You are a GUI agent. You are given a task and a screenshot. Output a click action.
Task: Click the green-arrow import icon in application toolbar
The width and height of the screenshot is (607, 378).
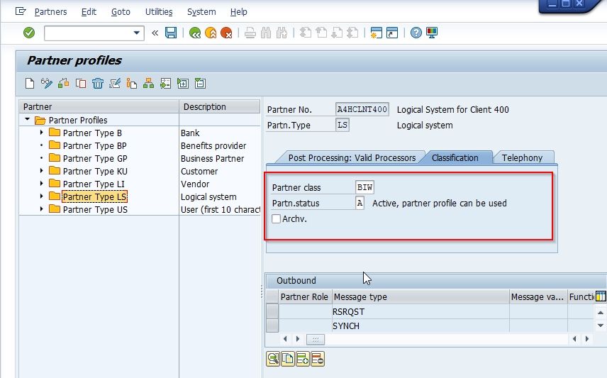click(166, 83)
